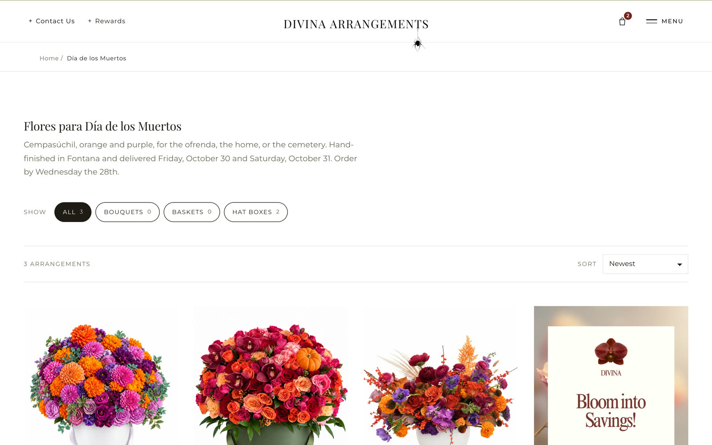Screen dimensions: 712x445
Task: Go to Divina Arrangements logo homepage
Action: click(356, 24)
